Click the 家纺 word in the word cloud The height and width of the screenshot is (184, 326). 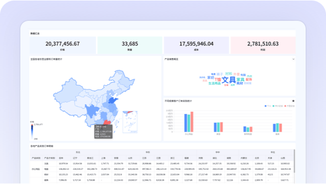pos(210,77)
